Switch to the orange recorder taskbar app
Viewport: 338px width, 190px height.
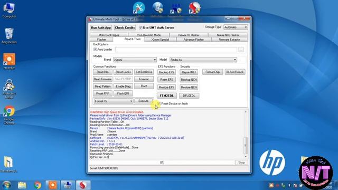(53, 185)
